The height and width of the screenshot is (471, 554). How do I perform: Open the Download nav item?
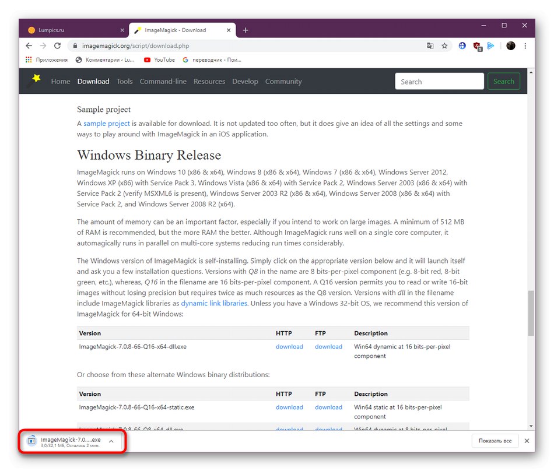click(x=93, y=81)
